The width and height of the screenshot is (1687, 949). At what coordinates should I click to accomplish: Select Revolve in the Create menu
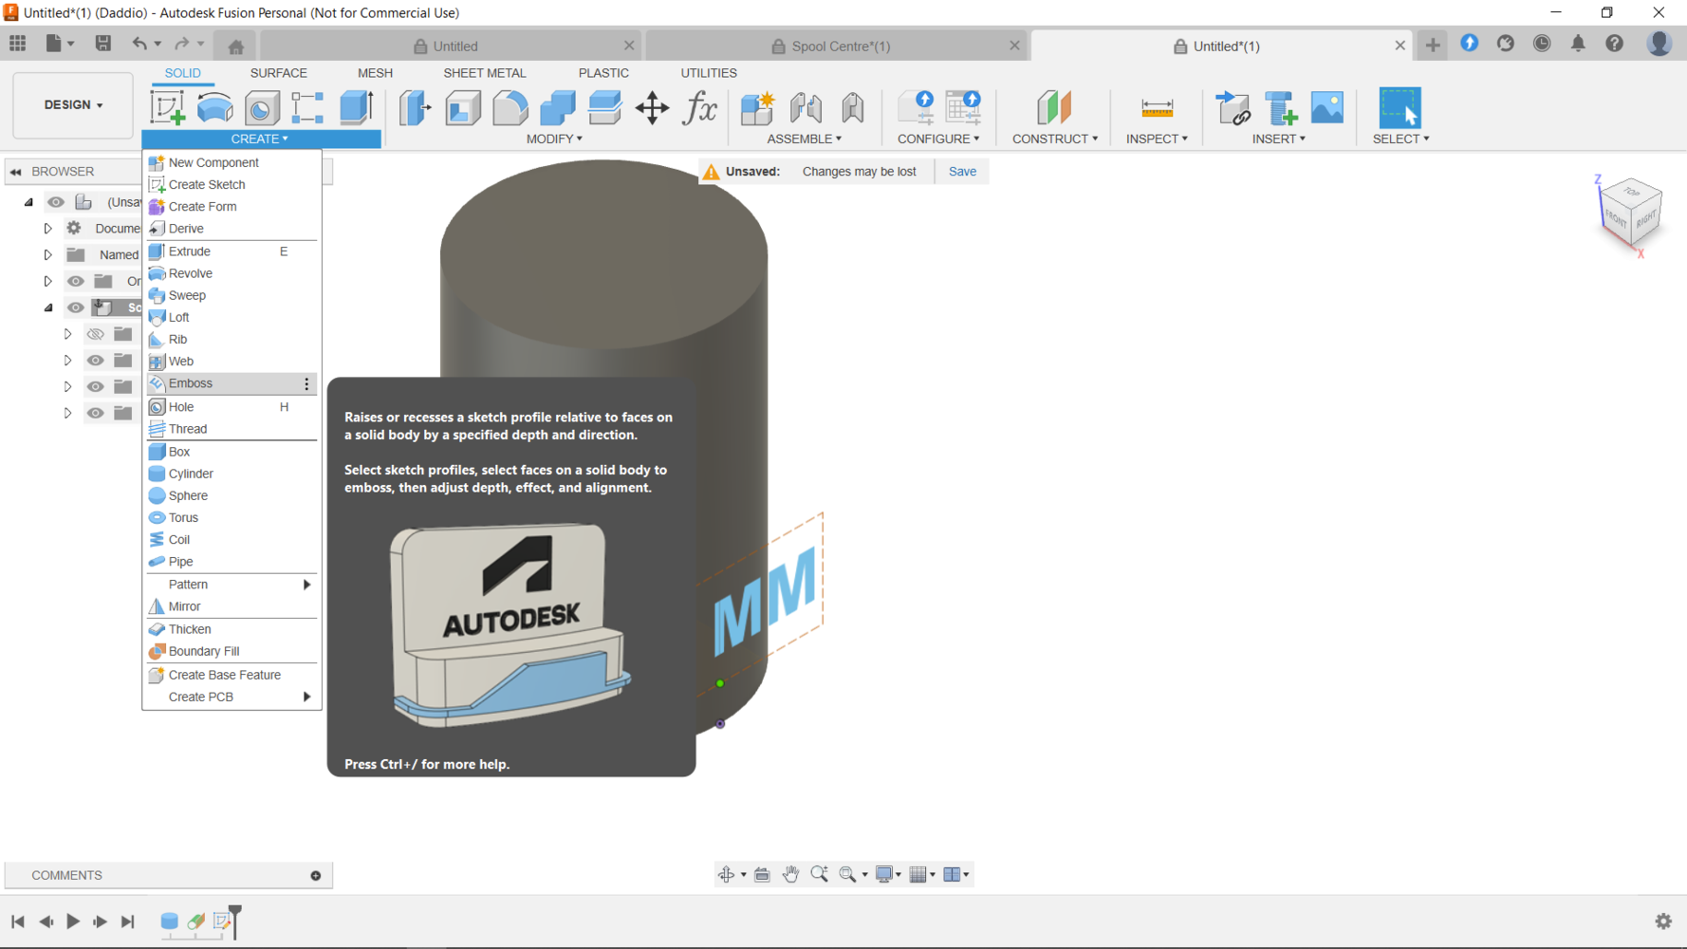click(190, 273)
